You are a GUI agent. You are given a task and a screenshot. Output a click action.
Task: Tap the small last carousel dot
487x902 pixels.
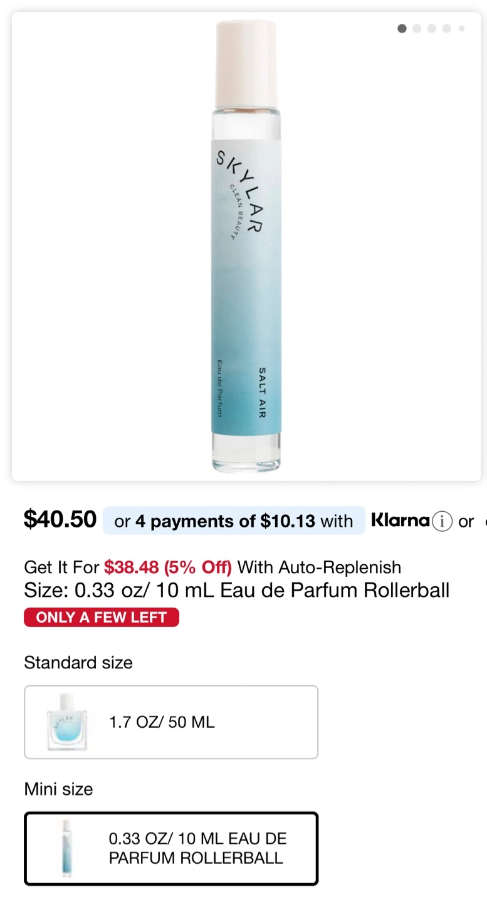coord(461,28)
